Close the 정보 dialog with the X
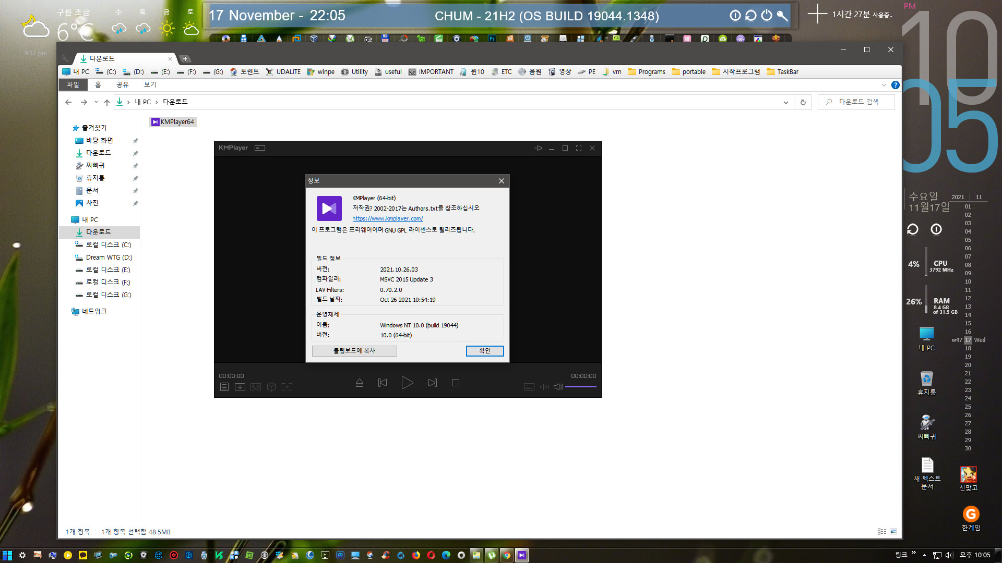Viewport: 1002px width, 563px height. 502,181
